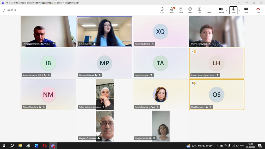Open the taskbar volume control
Screen dimensions: 265x149
point(233,146)
